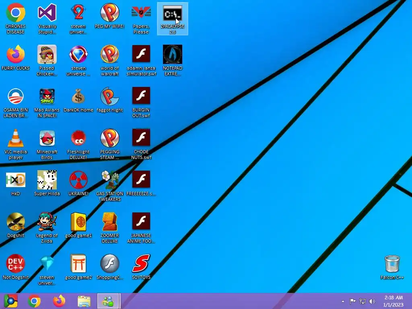This screenshot has height=309, width=412.
Task: Switch to the active taskbar users app
Action: (109, 301)
